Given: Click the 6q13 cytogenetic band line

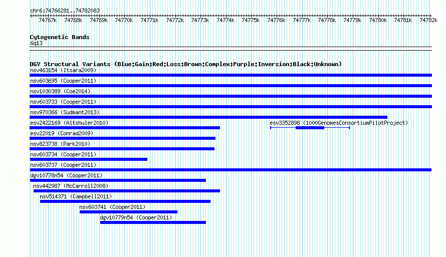Looking at the screenshot, I should point(231,49).
